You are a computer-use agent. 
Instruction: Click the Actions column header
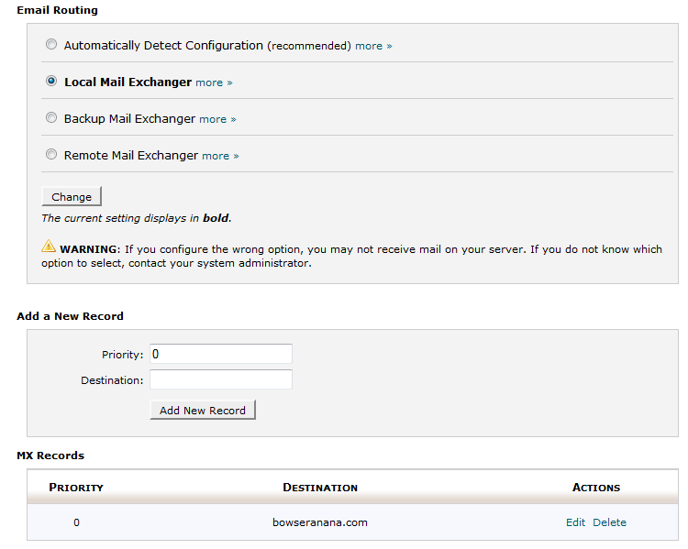point(596,488)
